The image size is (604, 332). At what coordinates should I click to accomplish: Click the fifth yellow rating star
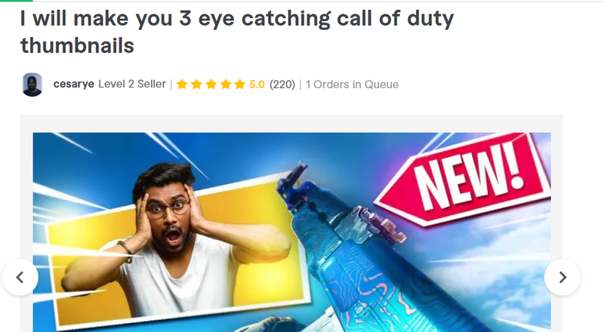click(239, 84)
